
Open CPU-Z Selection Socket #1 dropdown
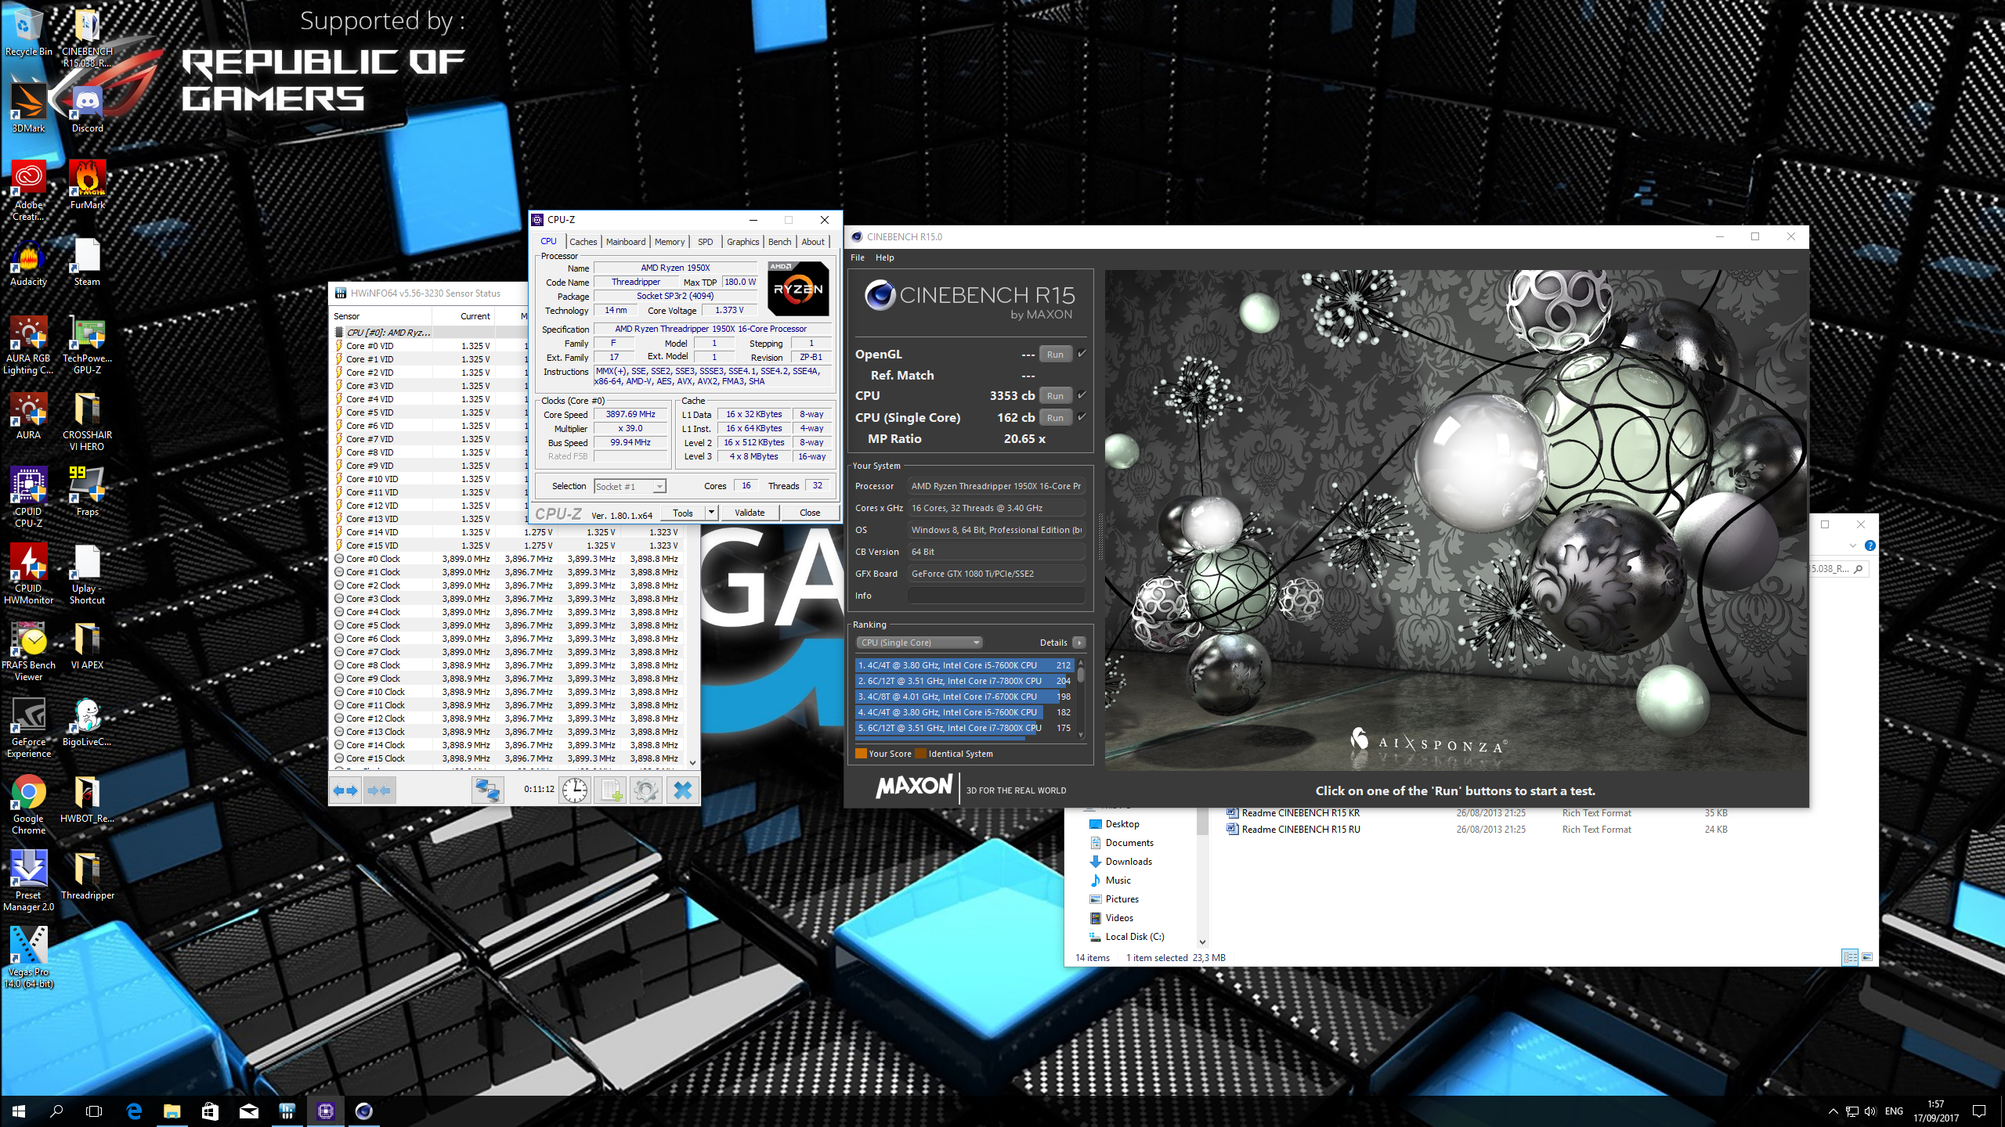tap(630, 486)
